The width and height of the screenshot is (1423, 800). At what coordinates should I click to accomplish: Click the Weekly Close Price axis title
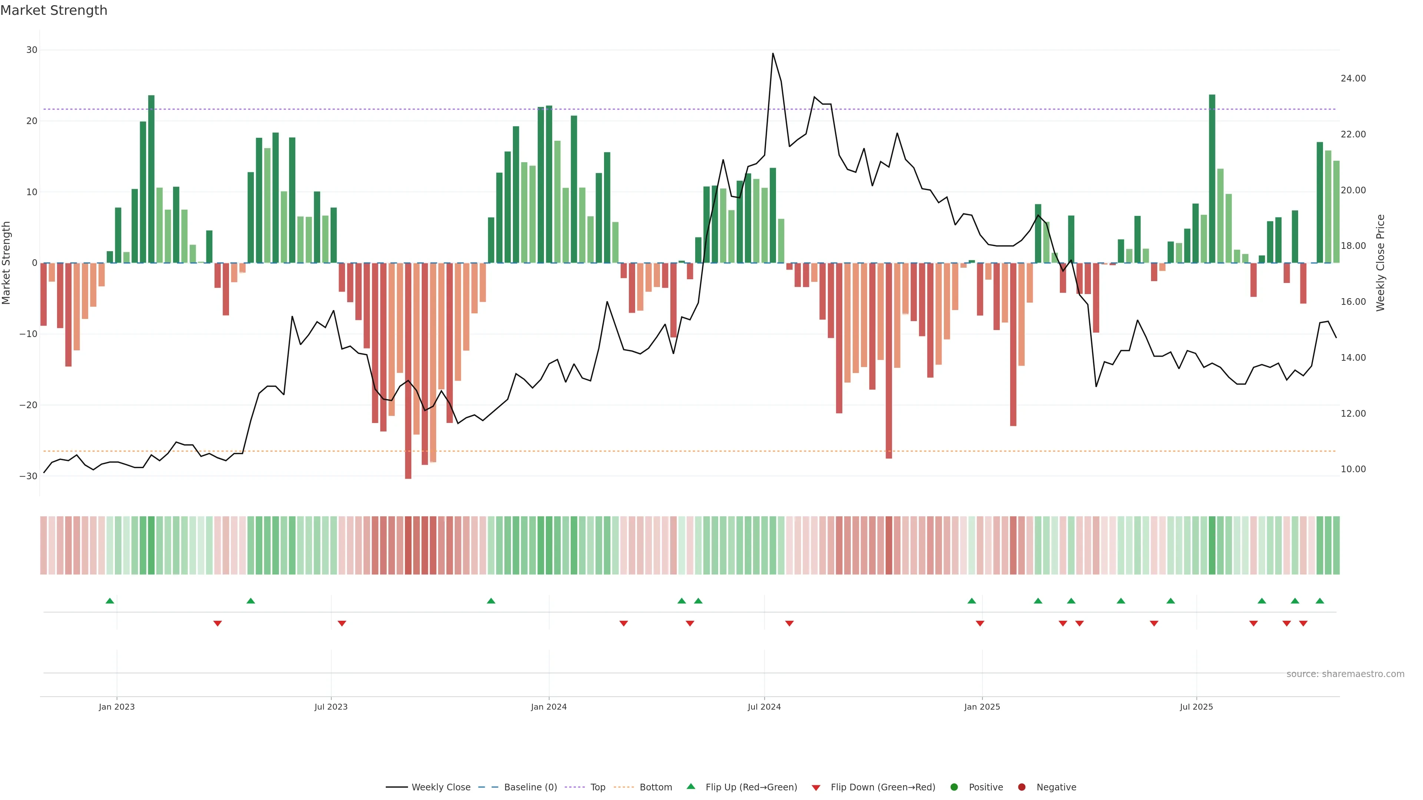pyautogui.click(x=1380, y=263)
